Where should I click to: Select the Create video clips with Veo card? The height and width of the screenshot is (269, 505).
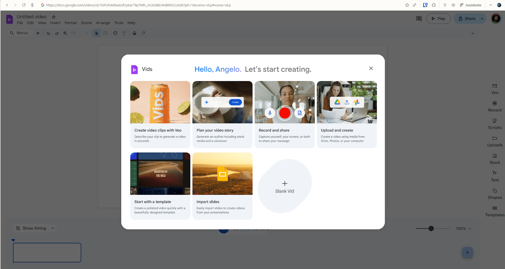[x=160, y=114]
